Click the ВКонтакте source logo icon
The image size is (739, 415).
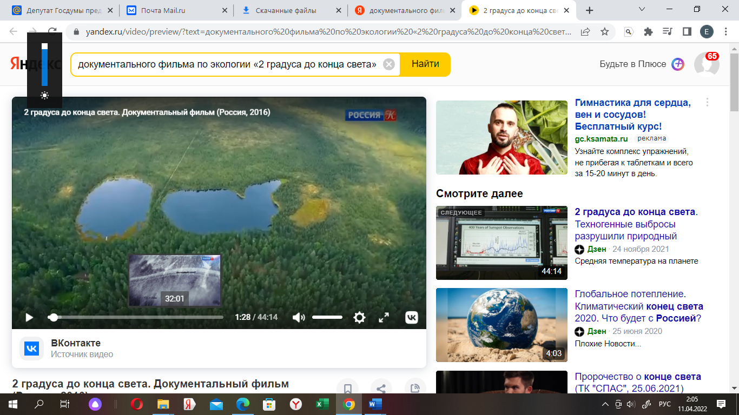(x=32, y=349)
